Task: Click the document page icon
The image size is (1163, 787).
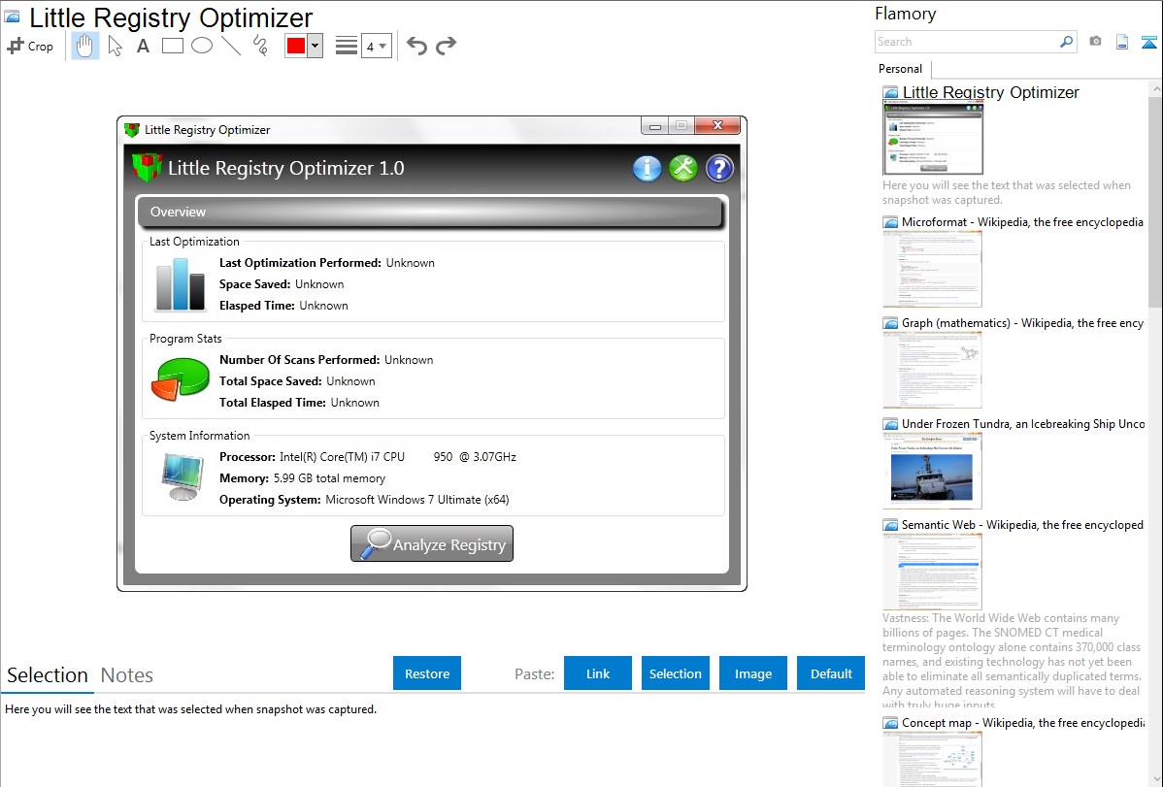Action: pyautogui.click(x=1122, y=43)
